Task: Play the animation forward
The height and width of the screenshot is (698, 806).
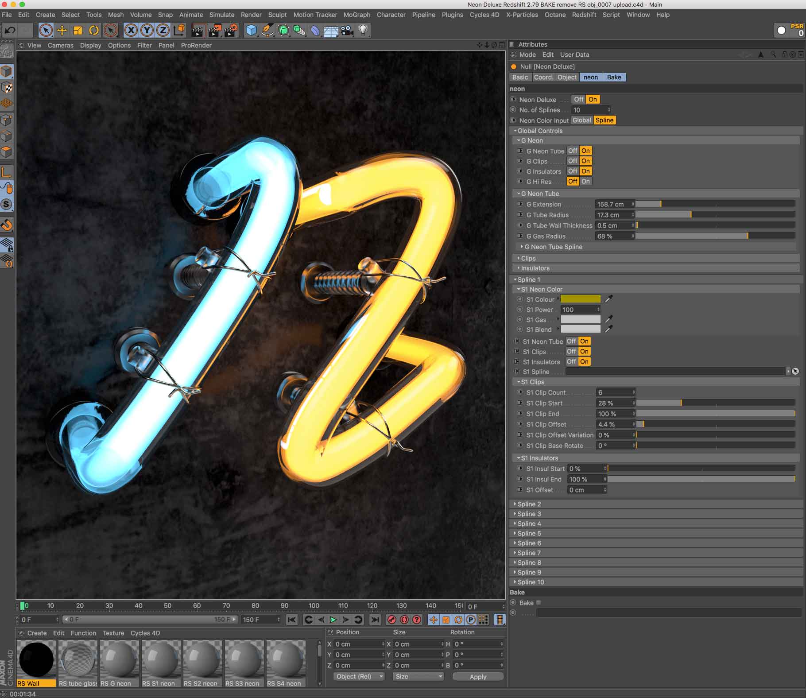Action: coord(333,620)
